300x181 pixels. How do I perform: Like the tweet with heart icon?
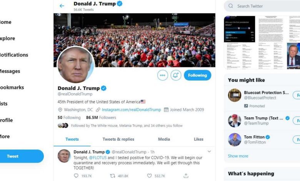pos(150,176)
